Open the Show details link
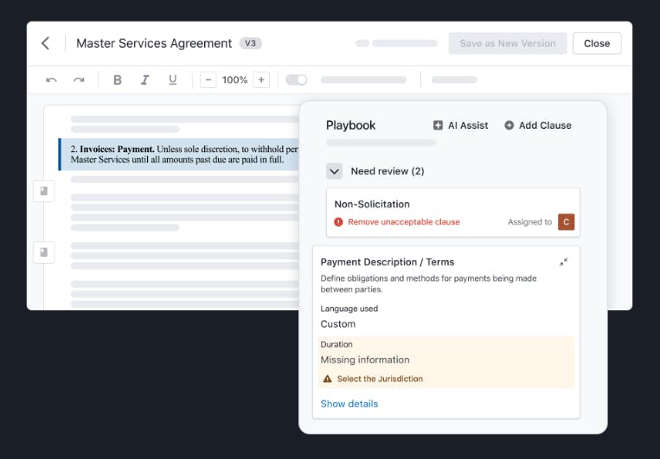This screenshot has width=660, height=459. pos(349,404)
